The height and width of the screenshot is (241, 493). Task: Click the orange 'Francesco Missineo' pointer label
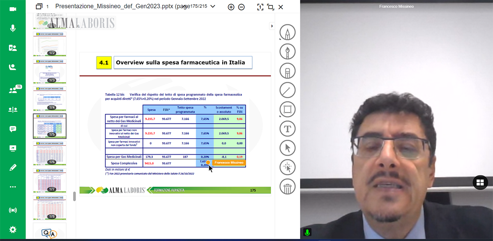click(229, 162)
